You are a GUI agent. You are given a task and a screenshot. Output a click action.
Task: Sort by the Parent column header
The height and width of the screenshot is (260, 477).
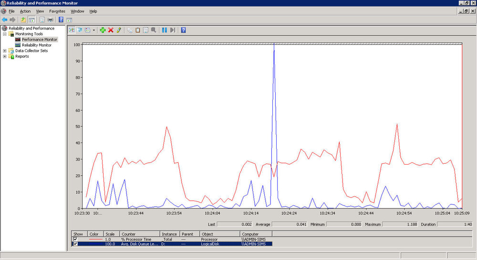tap(189, 234)
